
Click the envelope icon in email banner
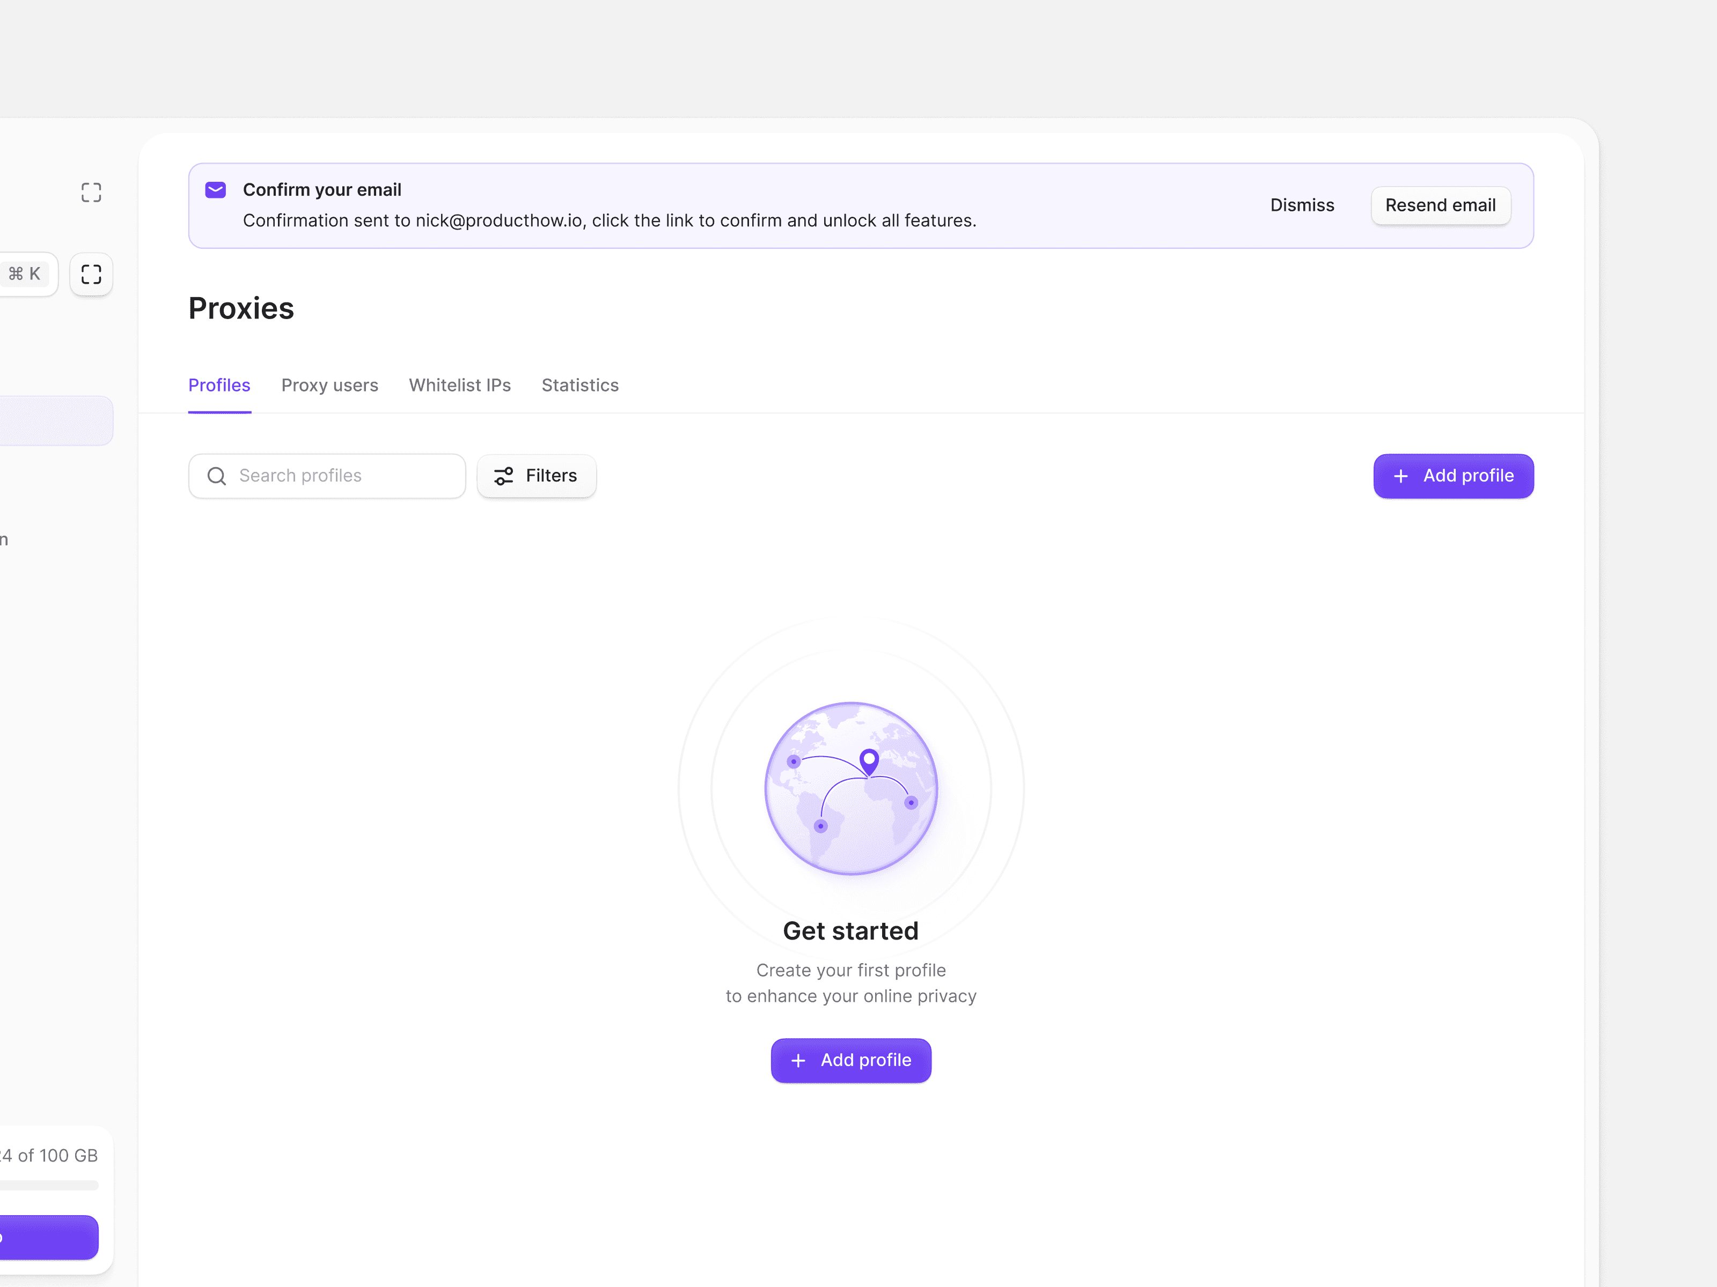coord(215,190)
